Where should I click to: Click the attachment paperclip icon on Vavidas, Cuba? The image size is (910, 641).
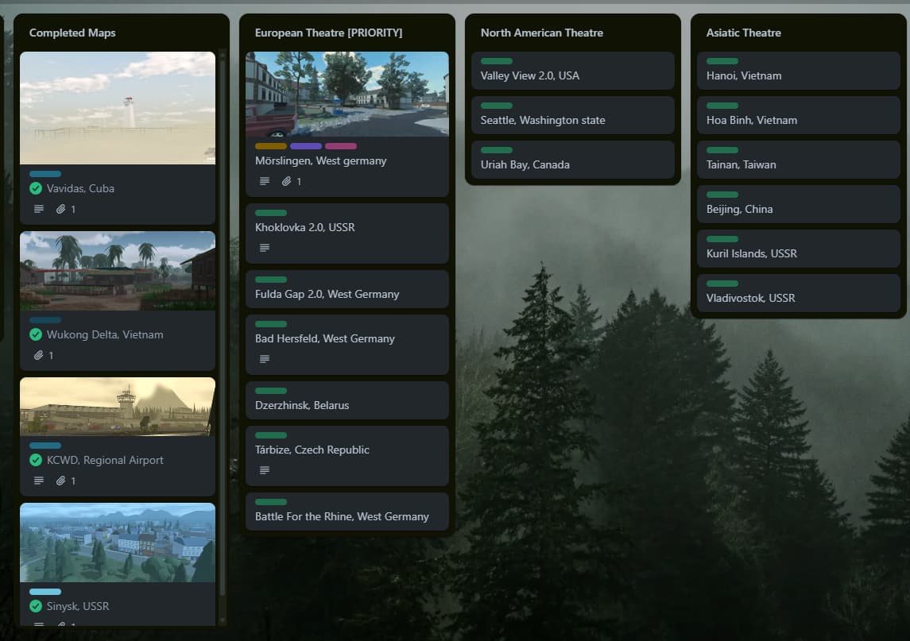coord(60,209)
